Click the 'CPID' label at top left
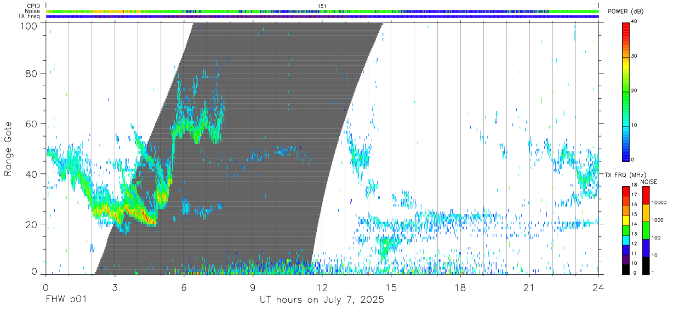Image resolution: width=673 pixels, height=311 pixels. [x=33, y=6]
